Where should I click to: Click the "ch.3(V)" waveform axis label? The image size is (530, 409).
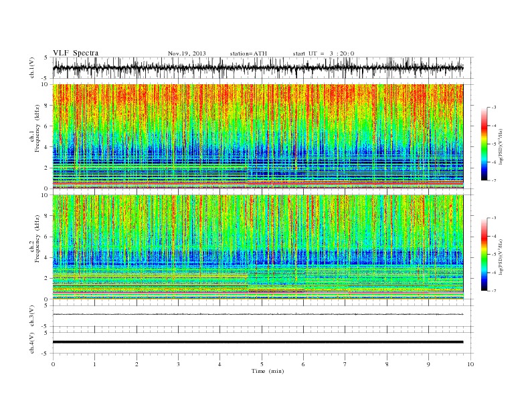(31, 316)
